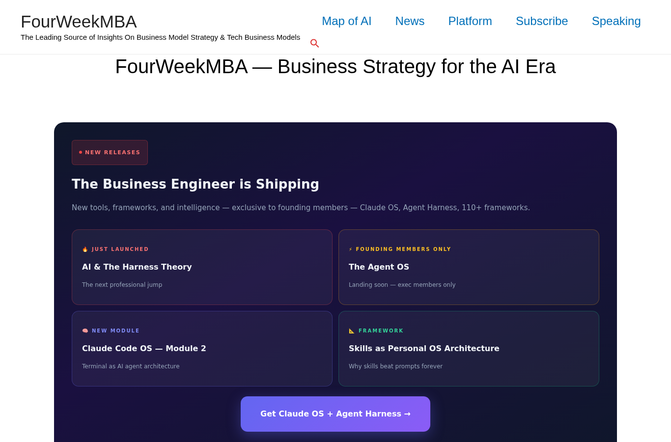The height and width of the screenshot is (442, 671).
Task: Open the AI & The Harness Theory card
Action: (x=202, y=267)
